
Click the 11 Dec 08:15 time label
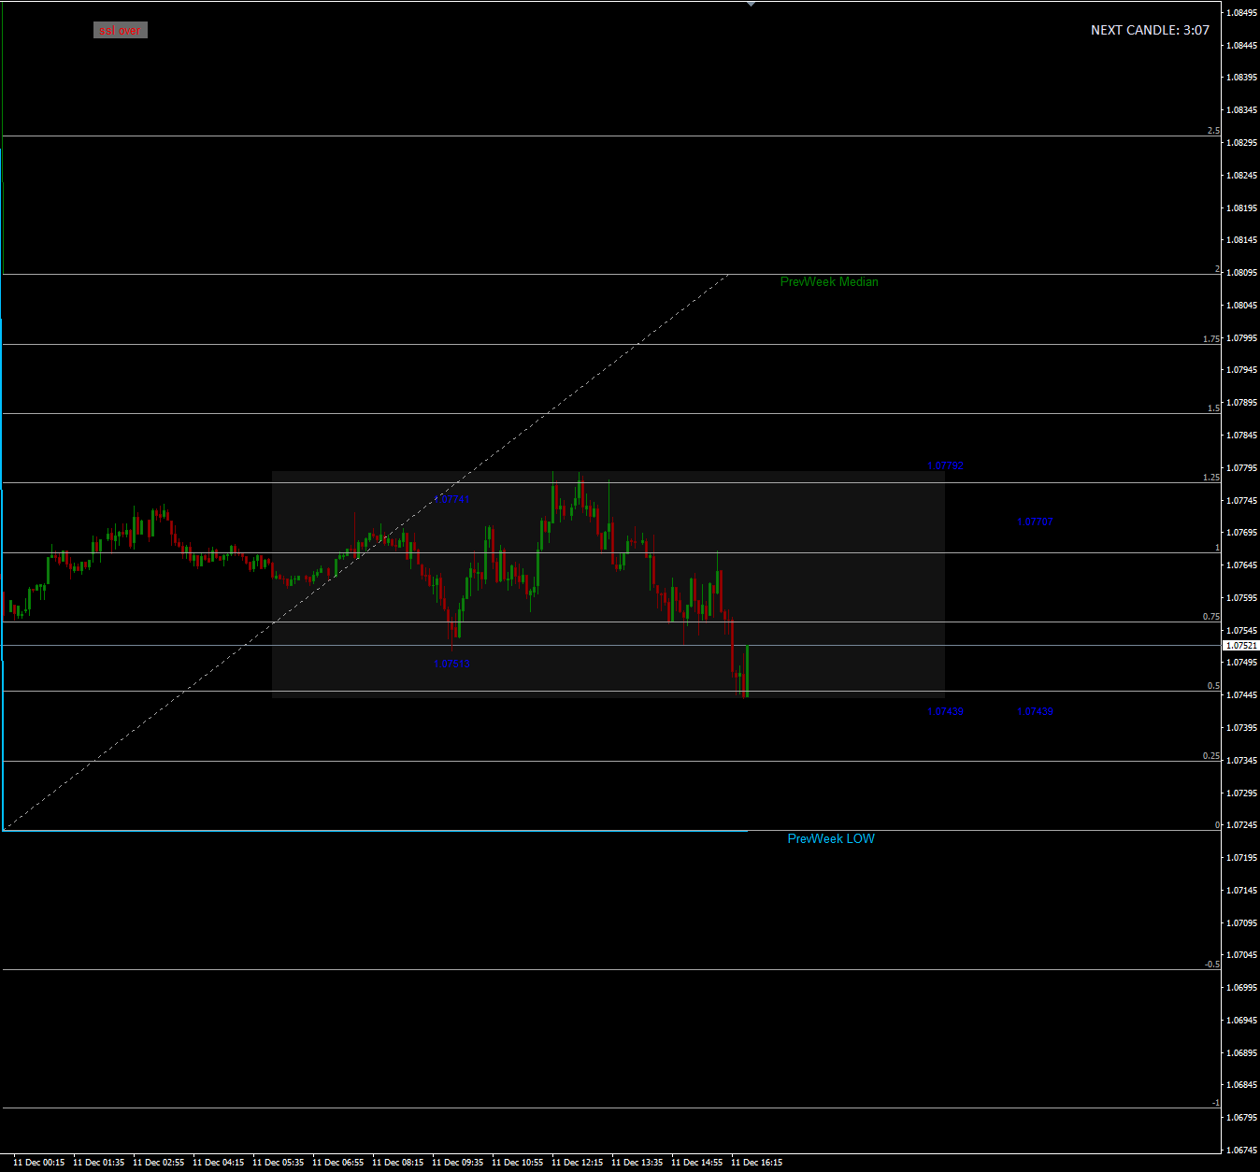click(x=398, y=1163)
